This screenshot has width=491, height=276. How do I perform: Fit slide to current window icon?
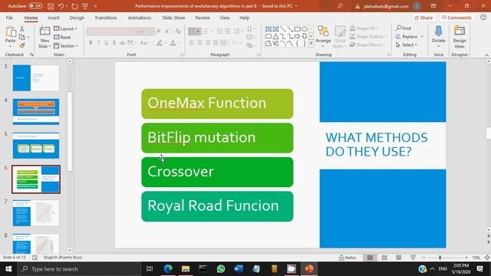point(487,258)
